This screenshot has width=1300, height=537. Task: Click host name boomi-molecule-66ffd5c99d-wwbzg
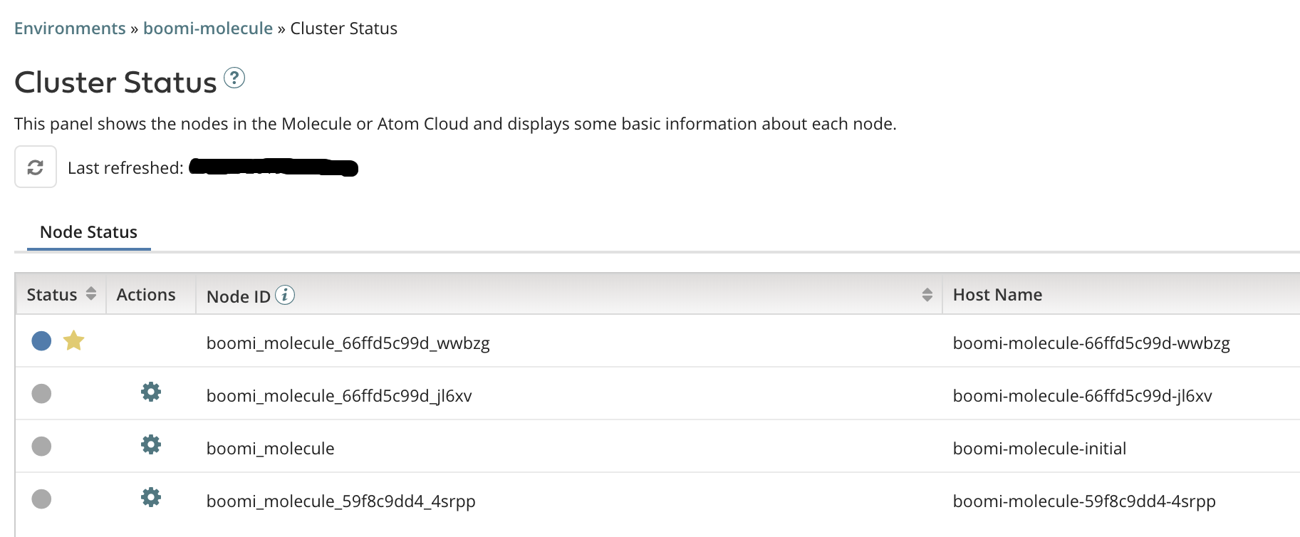pyautogui.click(x=1091, y=343)
